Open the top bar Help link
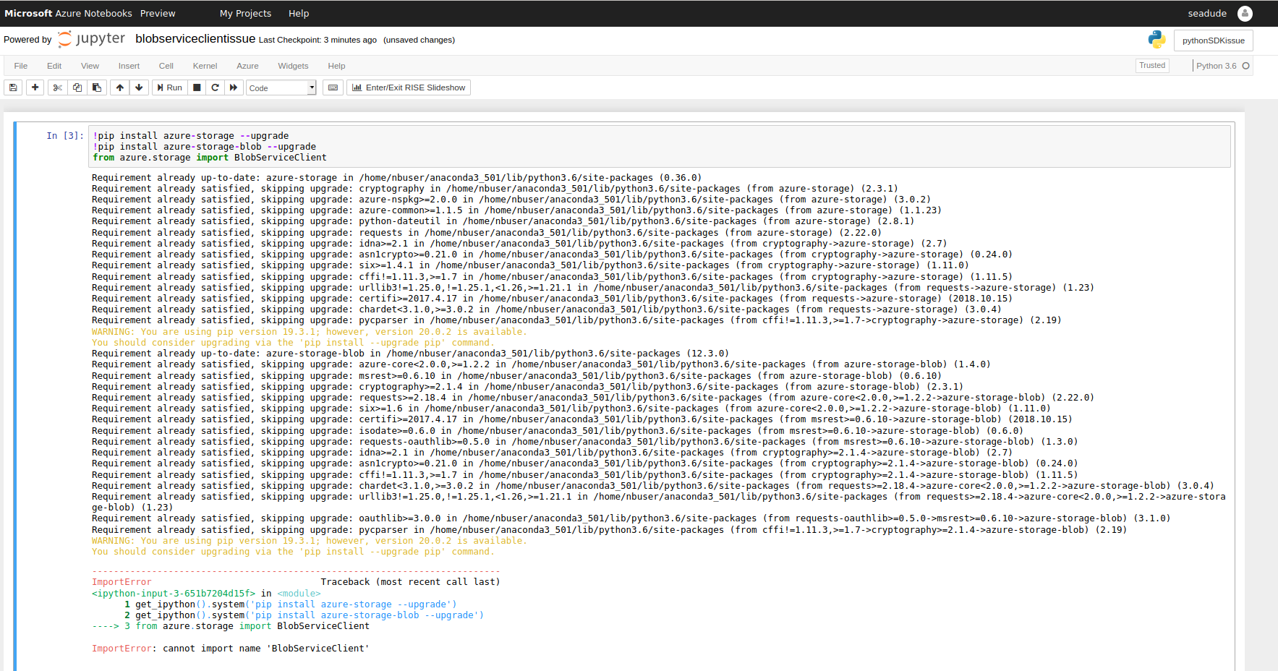 coord(299,13)
